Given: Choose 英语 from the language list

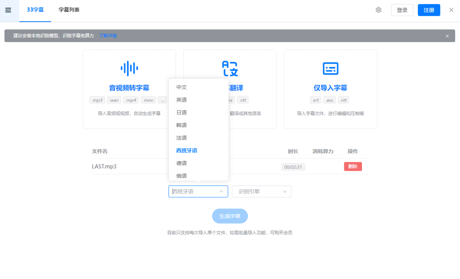Looking at the screenshot, I should point(182,100).
